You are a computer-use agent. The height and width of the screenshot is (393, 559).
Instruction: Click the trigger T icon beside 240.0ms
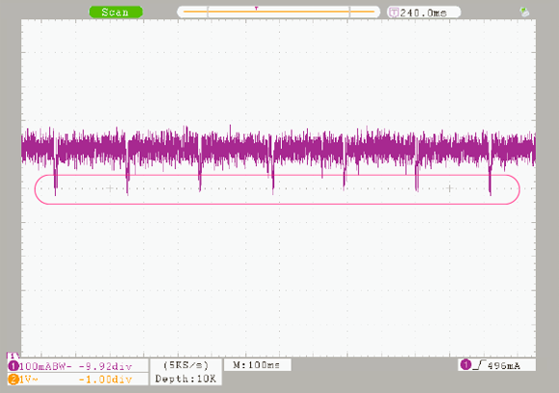[x=393, y=13]
